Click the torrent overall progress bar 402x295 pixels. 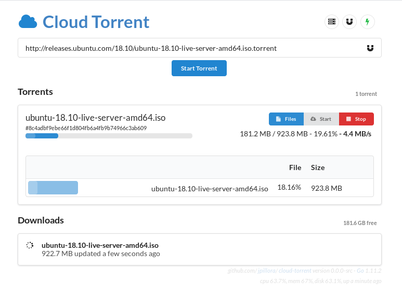[x=109, y=136]
